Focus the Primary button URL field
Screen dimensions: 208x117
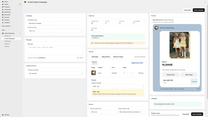pos(132,112)
